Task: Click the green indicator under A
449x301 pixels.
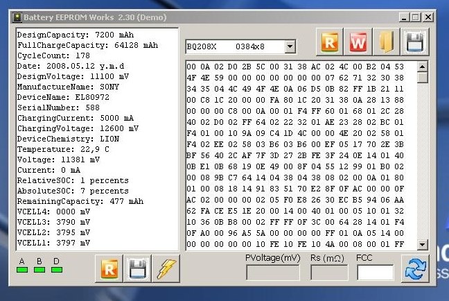Action: click(x=22, y=270)
